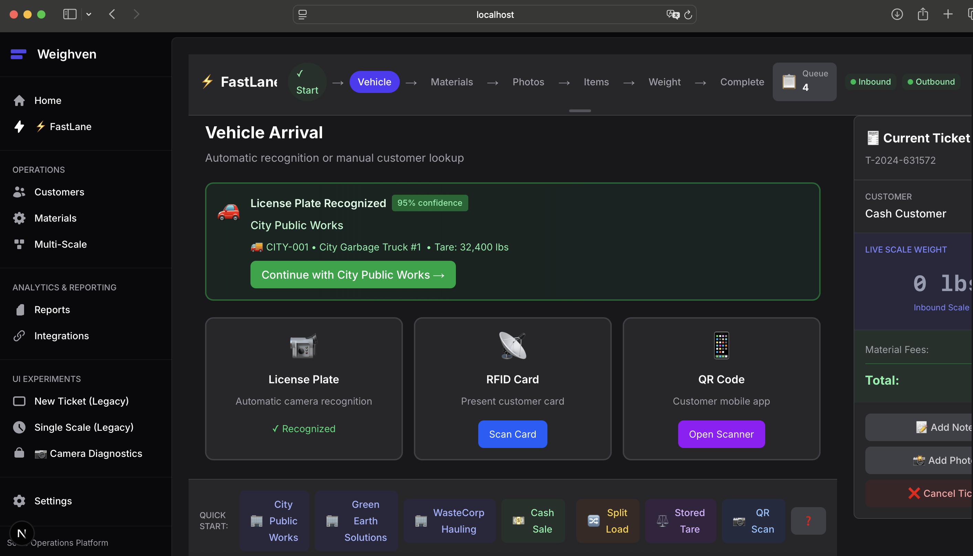Collapse the stepper using the drag handle

pyautogui.click(x=580, y=110)
